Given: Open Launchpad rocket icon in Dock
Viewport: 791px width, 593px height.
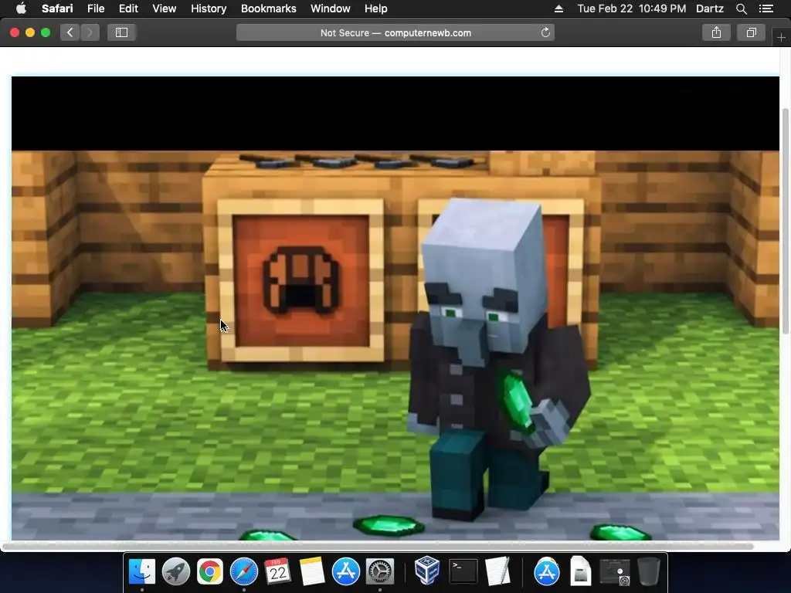Looking at the screenshot, I should (x=176, y=571).
